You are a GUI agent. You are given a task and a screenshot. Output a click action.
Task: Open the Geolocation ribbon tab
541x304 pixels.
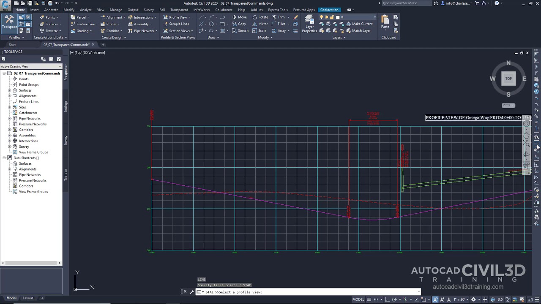329,10
